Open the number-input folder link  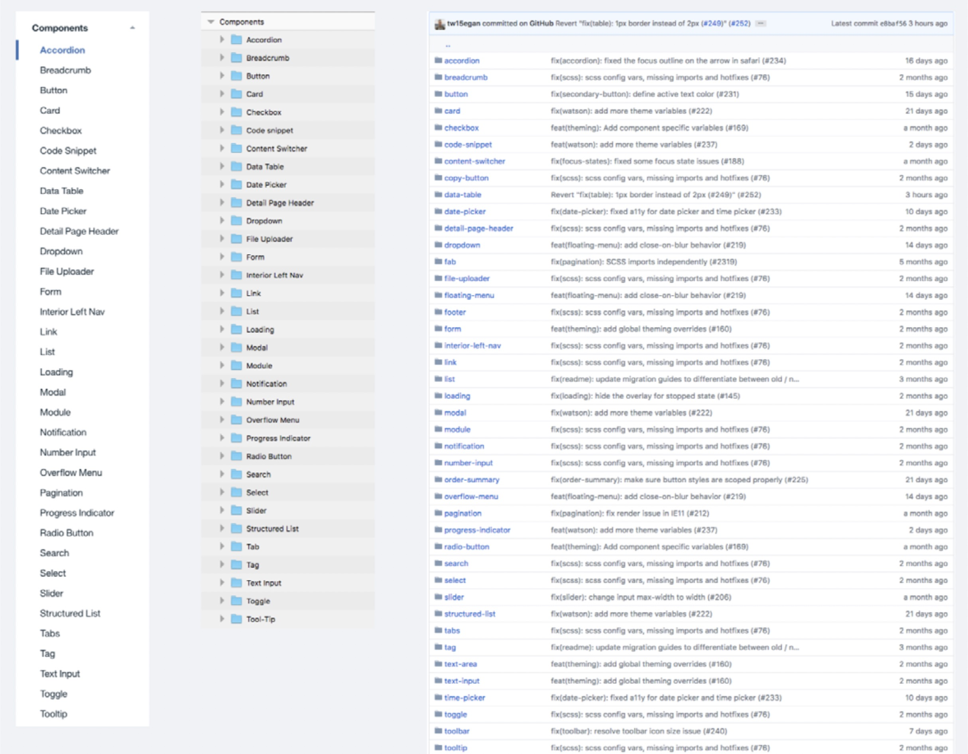tap(468, 463)
